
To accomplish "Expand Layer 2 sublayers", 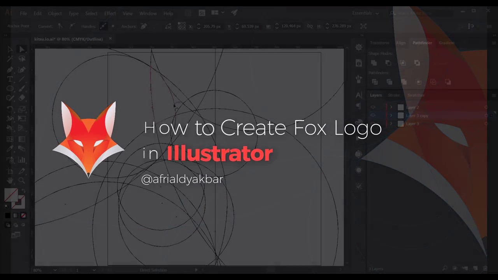I will point(391,107).
